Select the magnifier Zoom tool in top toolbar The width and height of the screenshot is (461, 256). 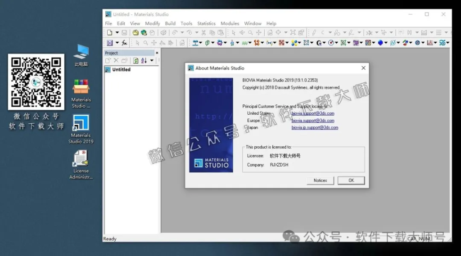click(250, 33)
